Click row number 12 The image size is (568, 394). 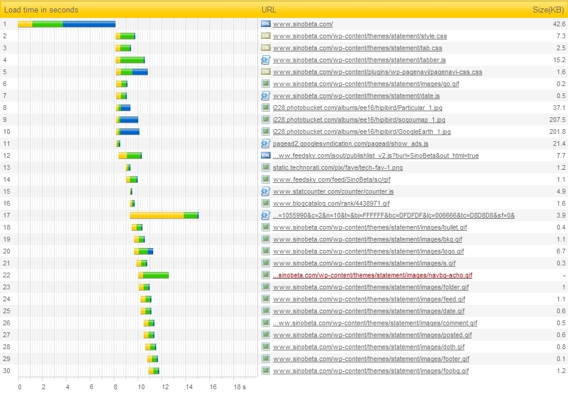tap(7, 155)
